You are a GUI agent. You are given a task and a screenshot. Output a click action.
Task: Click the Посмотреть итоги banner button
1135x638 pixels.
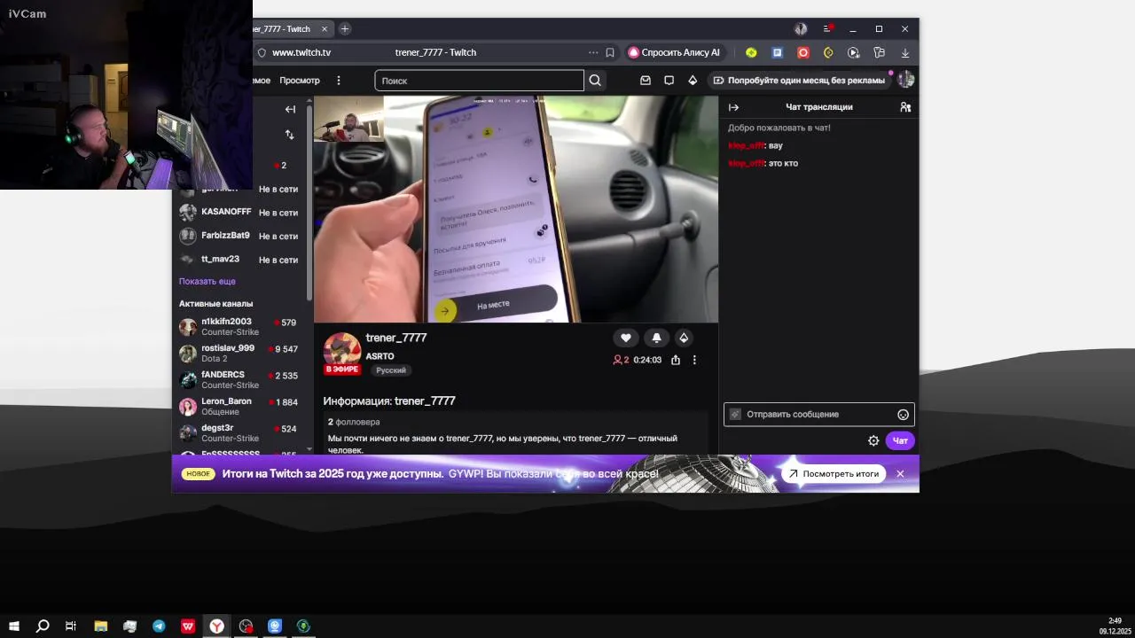[x=834, y=474]
